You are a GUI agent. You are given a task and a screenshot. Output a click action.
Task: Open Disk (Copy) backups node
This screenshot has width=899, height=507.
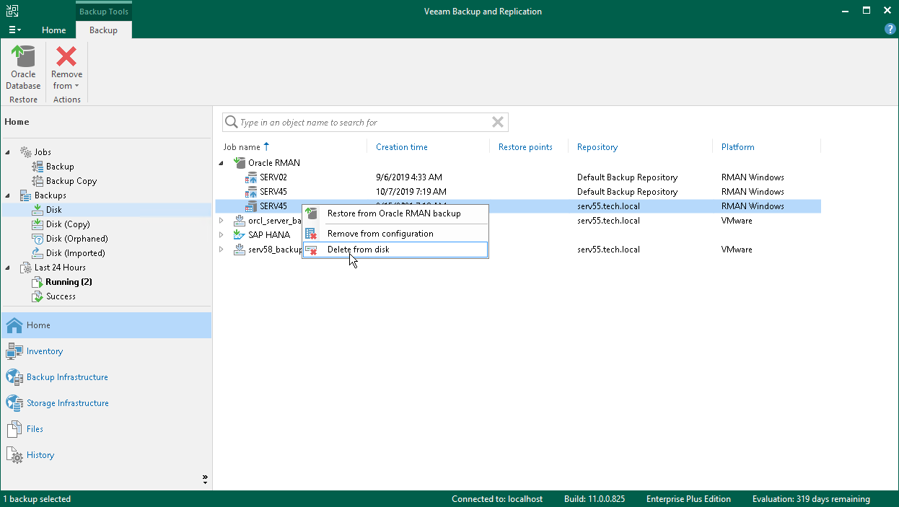tap(68, 224)
